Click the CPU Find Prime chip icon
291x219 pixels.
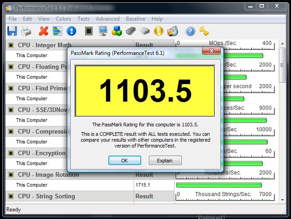[11, 88]
